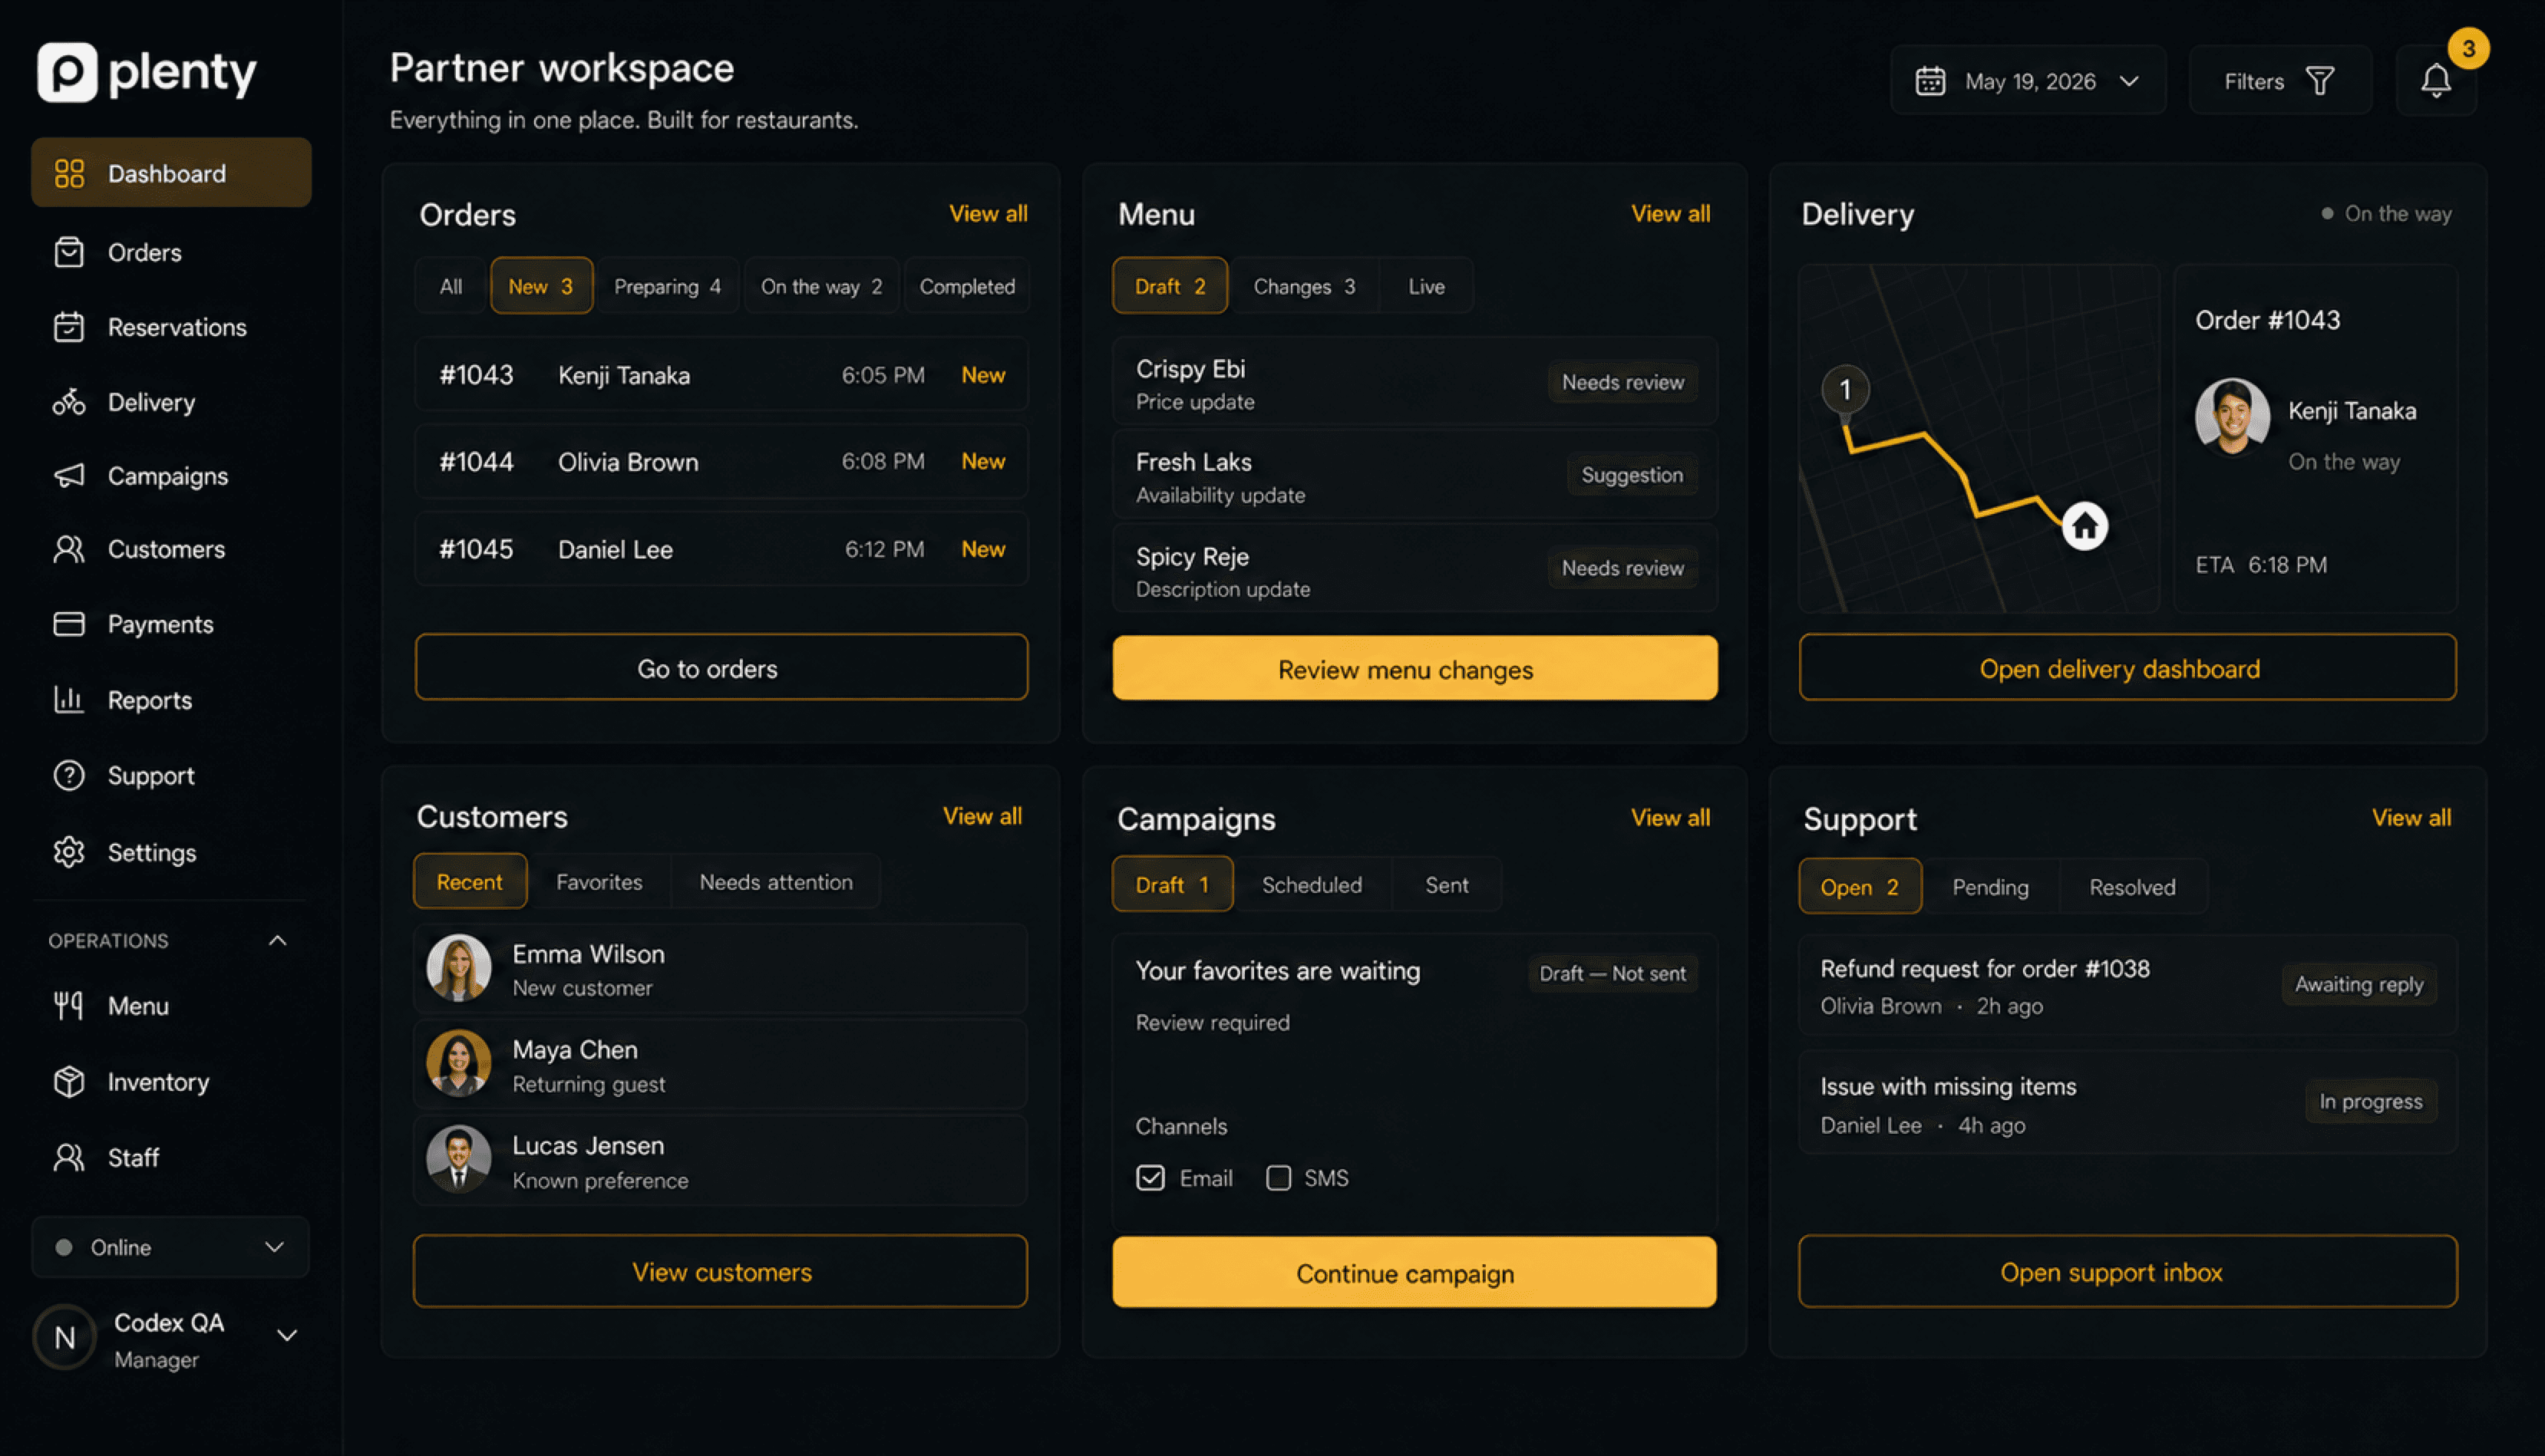Open the May 19, 2026 date dropdown

click(x=2028, y=81)
